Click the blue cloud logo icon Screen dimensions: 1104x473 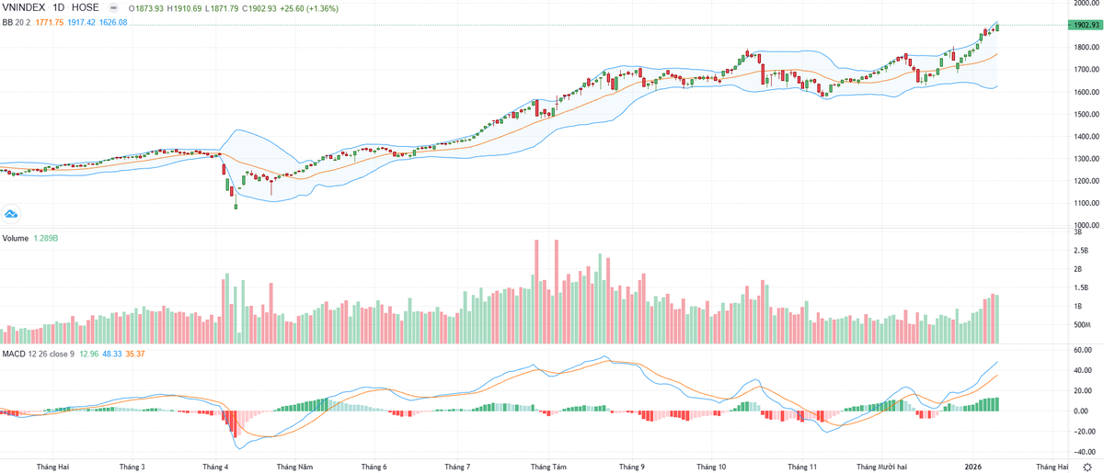12,214
